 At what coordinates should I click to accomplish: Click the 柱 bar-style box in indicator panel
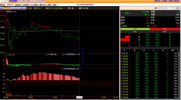click(x=13, y=55)
